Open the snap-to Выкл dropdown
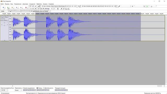 [18, 90]
